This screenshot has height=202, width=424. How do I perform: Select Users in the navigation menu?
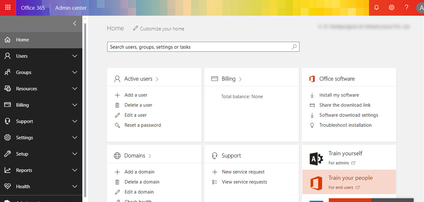tap(41, 56)
